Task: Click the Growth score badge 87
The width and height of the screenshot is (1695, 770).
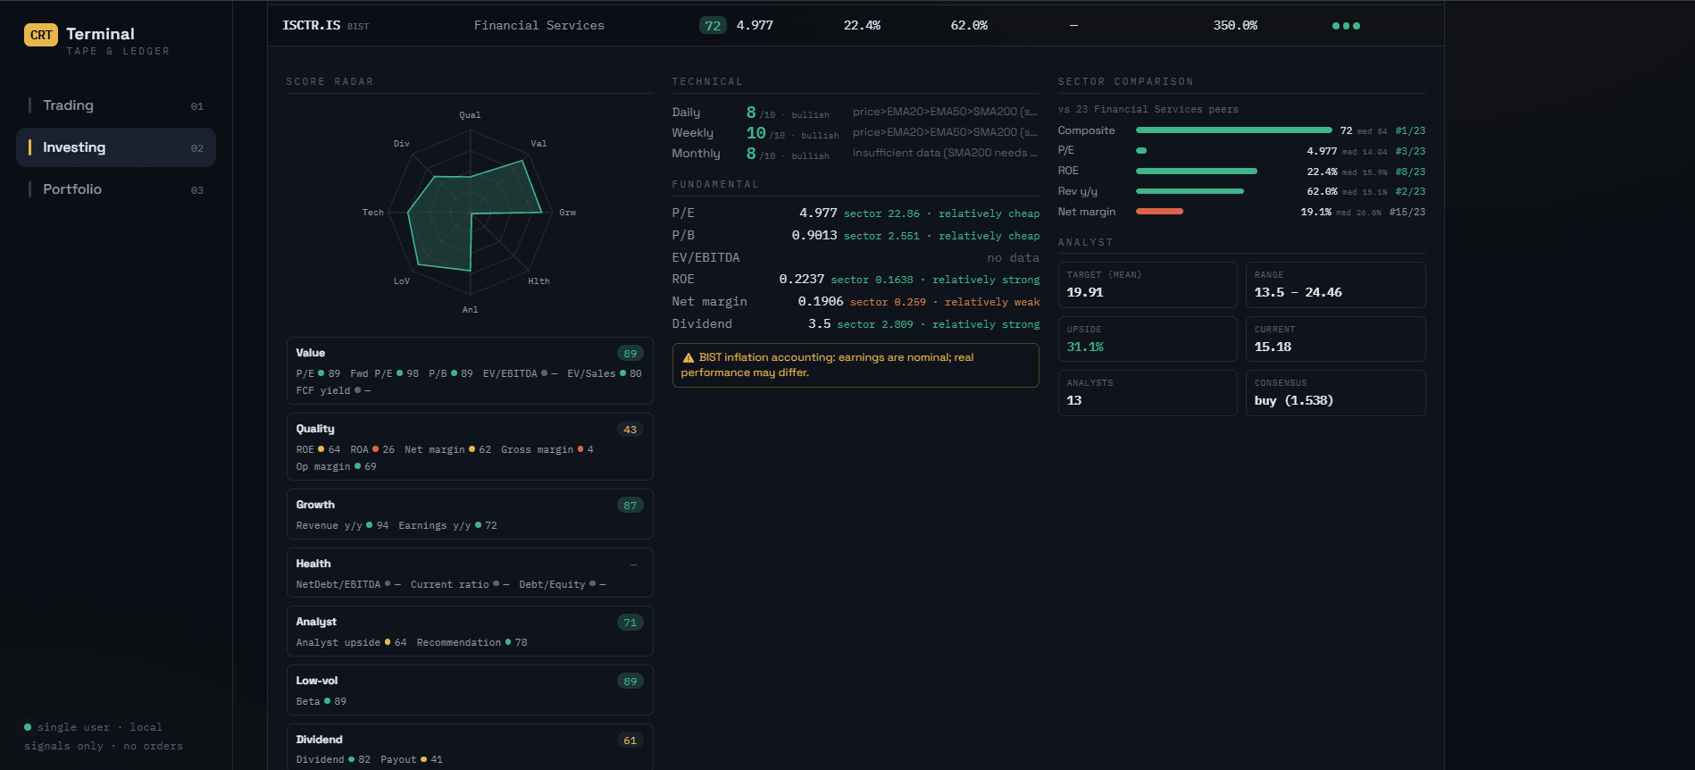Action: [630, 506]
